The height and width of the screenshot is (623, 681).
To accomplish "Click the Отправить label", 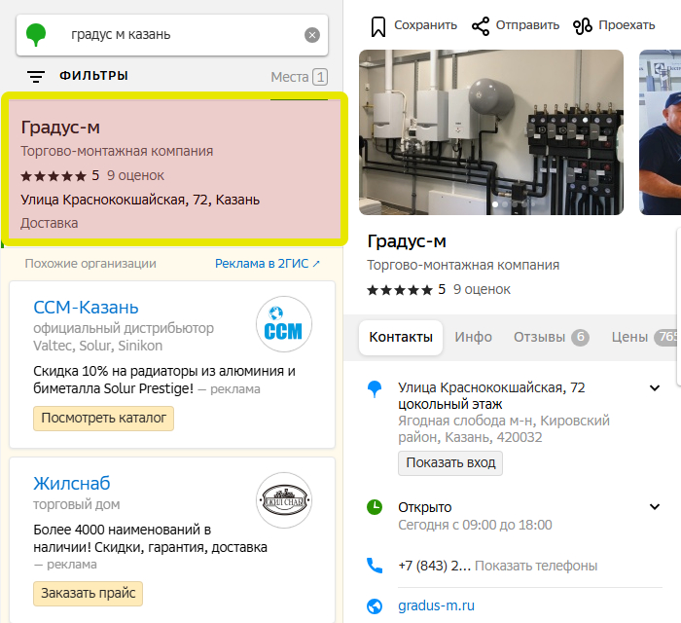I will (x=527, y=25).
